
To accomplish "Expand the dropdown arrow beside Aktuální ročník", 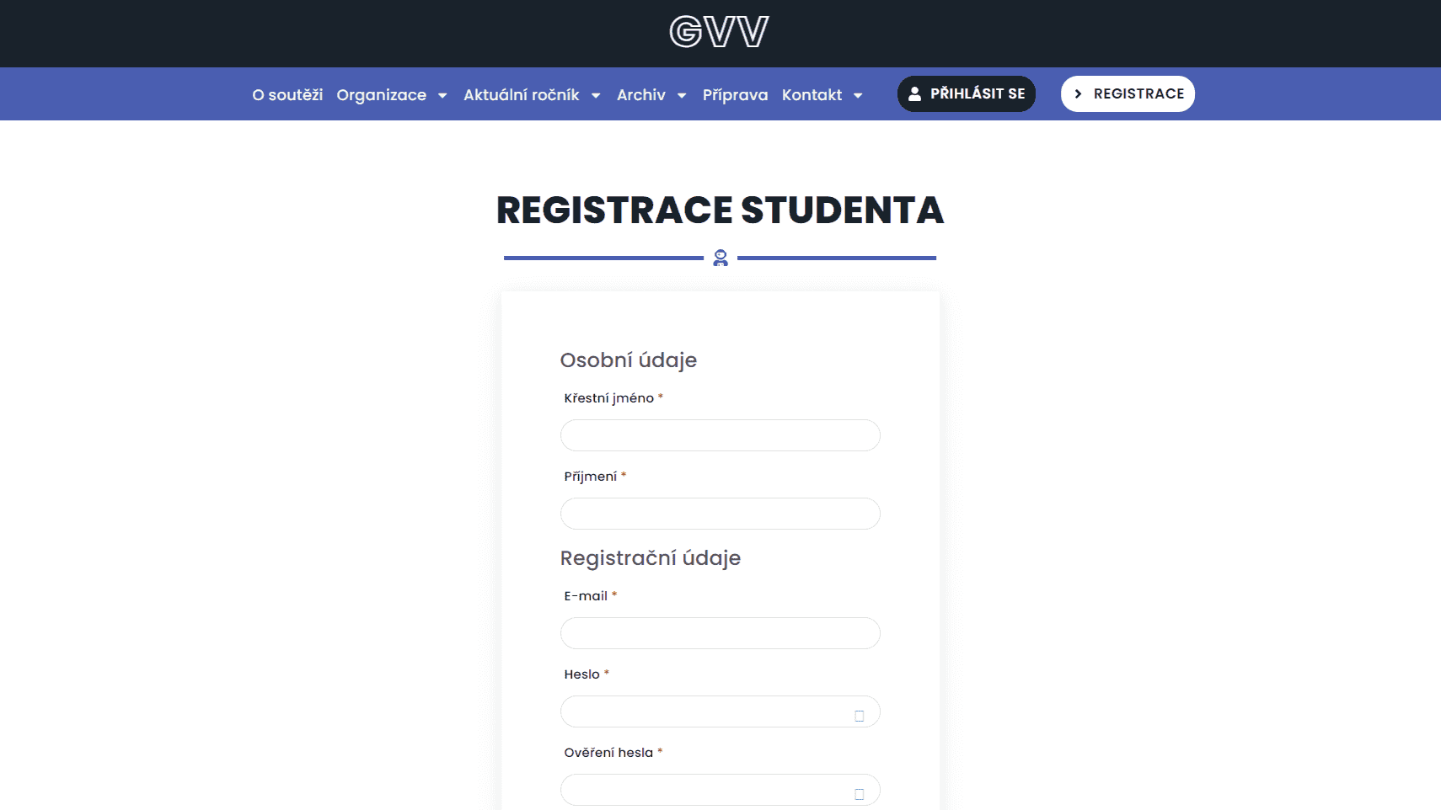I will click(596, 95).
